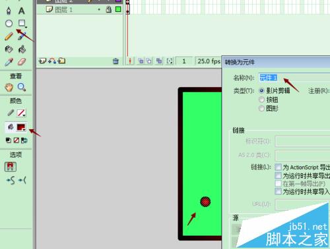The image size is (330, 249).
Task: Toggle Onion Skin in timeline
Action: [x=141, y=61]
